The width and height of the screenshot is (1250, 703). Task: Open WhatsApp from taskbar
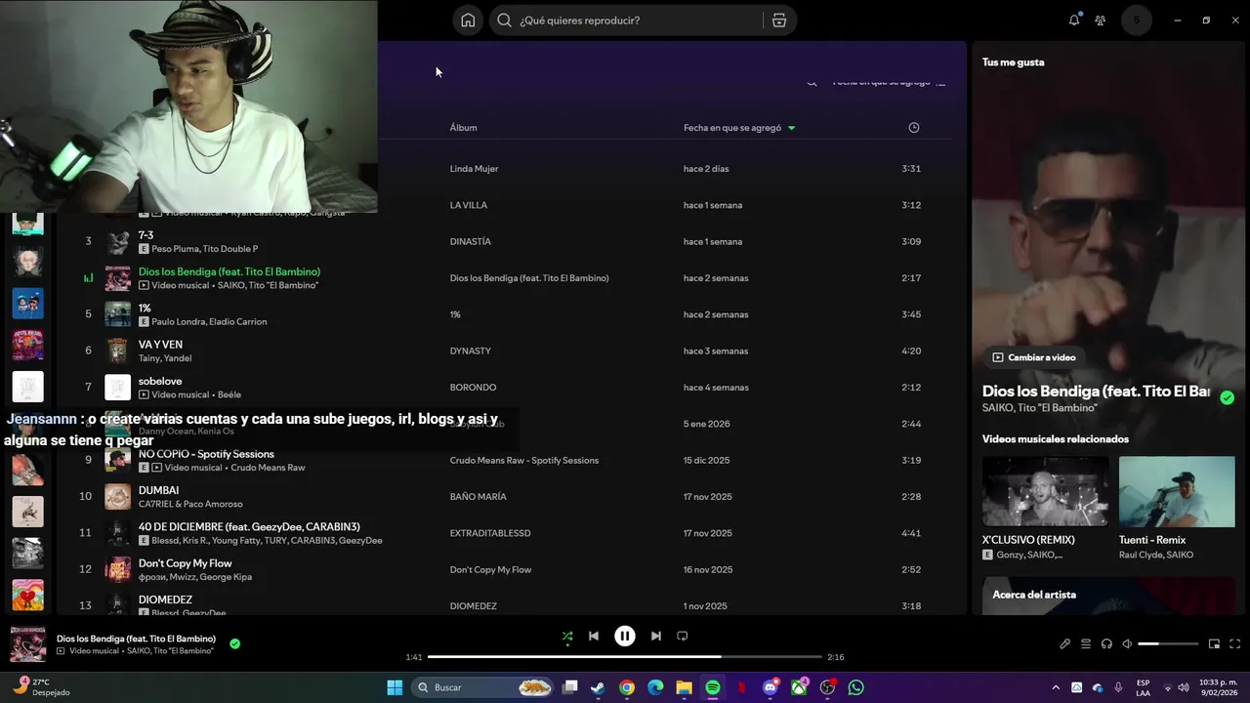pyautogui.click(x=856, y=687)
